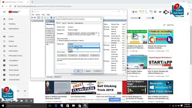Click Services toolbar back arrow
Image resolution: width=192 pixels, height=108 pixels.
[32, 18]
